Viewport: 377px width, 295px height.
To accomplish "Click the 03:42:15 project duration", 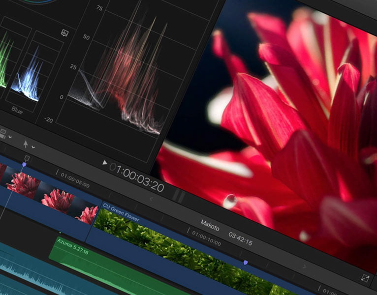I will tap(240, 239).
